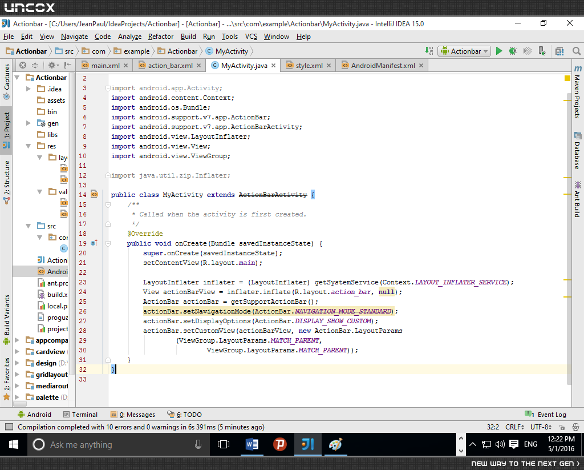Viewport: 584px width, 470px height.
Task: Open Microsoft Word from the taskbar
Action: click(252, 444)
